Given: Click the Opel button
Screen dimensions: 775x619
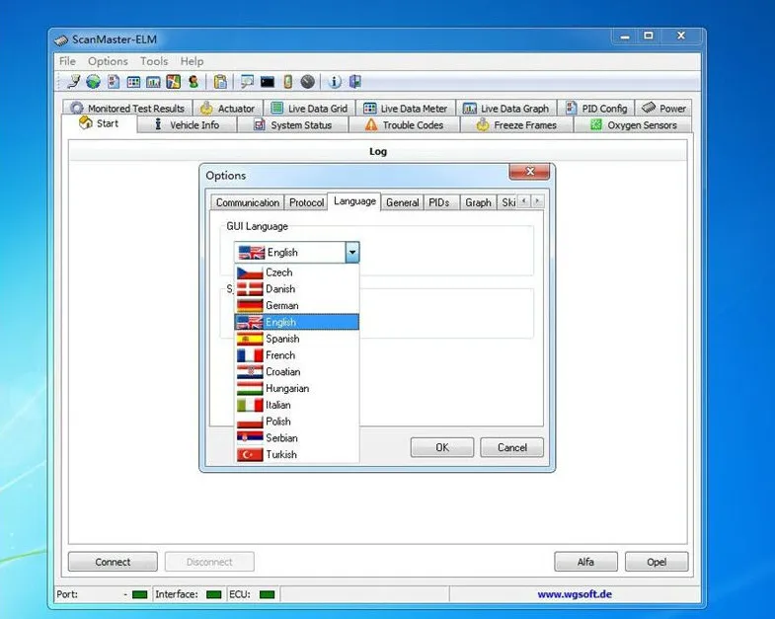Looking at the screenshot, I should pyautogui.click(x=657, y=562).
